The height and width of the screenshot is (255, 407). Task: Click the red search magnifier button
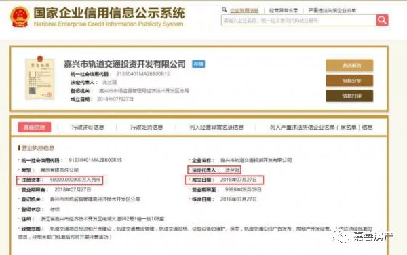(x=382, y=20)
